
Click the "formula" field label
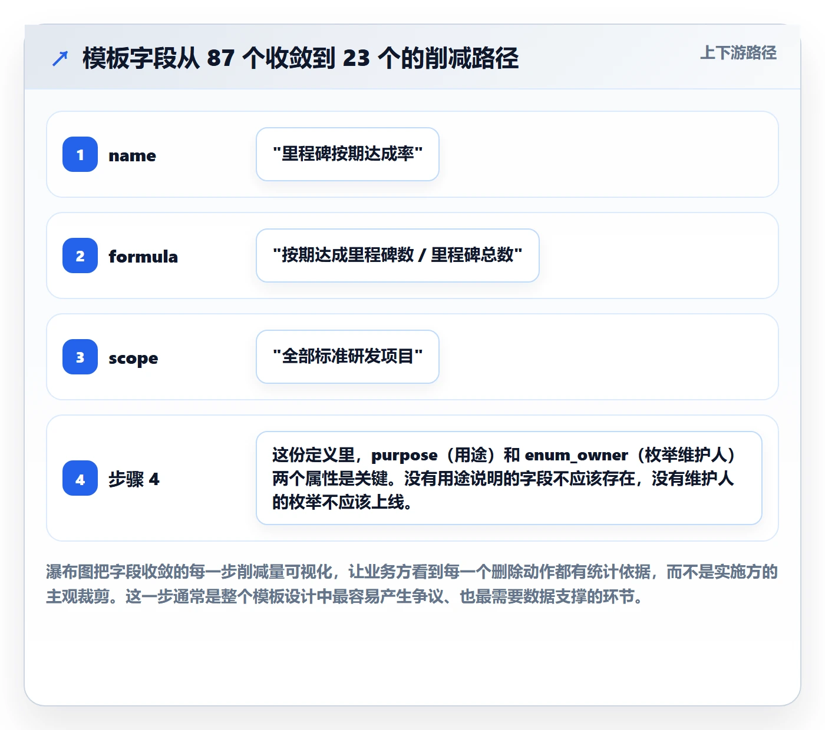click(143, 257)
